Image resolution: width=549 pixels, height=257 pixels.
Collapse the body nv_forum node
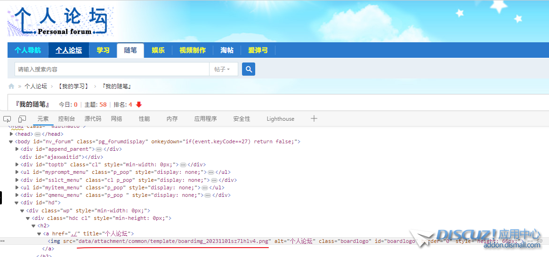(11, 141)
